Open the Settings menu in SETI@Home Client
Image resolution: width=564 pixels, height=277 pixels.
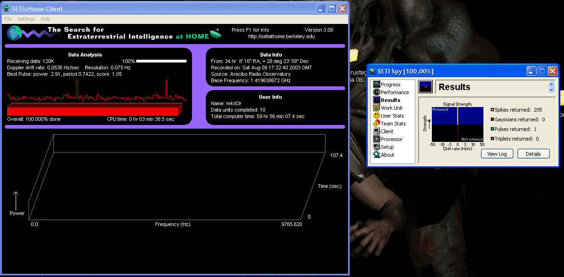[x=26, y=19]
